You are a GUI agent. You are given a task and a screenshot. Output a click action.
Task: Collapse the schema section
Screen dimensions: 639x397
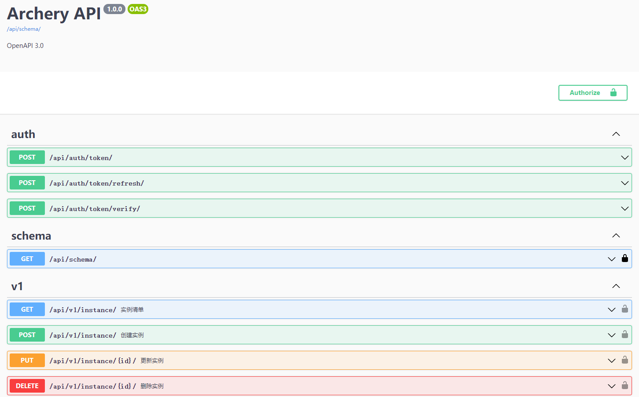click(x=616, y=236)
